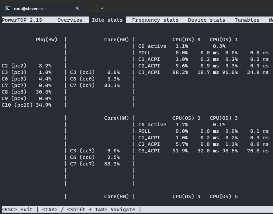Click the 34.9% value for pc10

pos(43,105)
